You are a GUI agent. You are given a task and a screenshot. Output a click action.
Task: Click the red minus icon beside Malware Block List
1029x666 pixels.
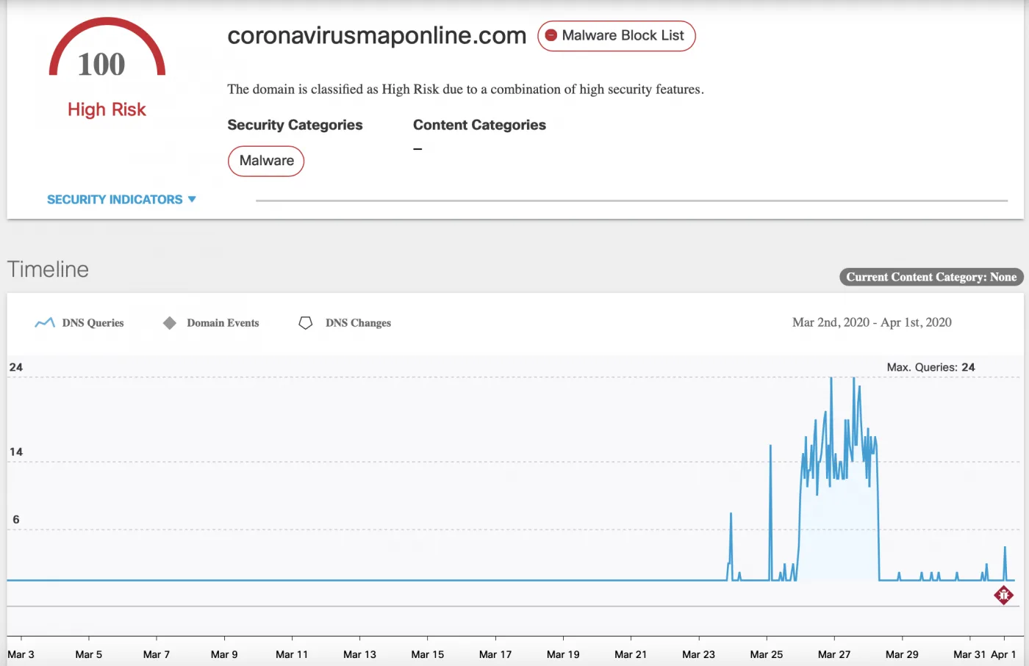point(551,35)
